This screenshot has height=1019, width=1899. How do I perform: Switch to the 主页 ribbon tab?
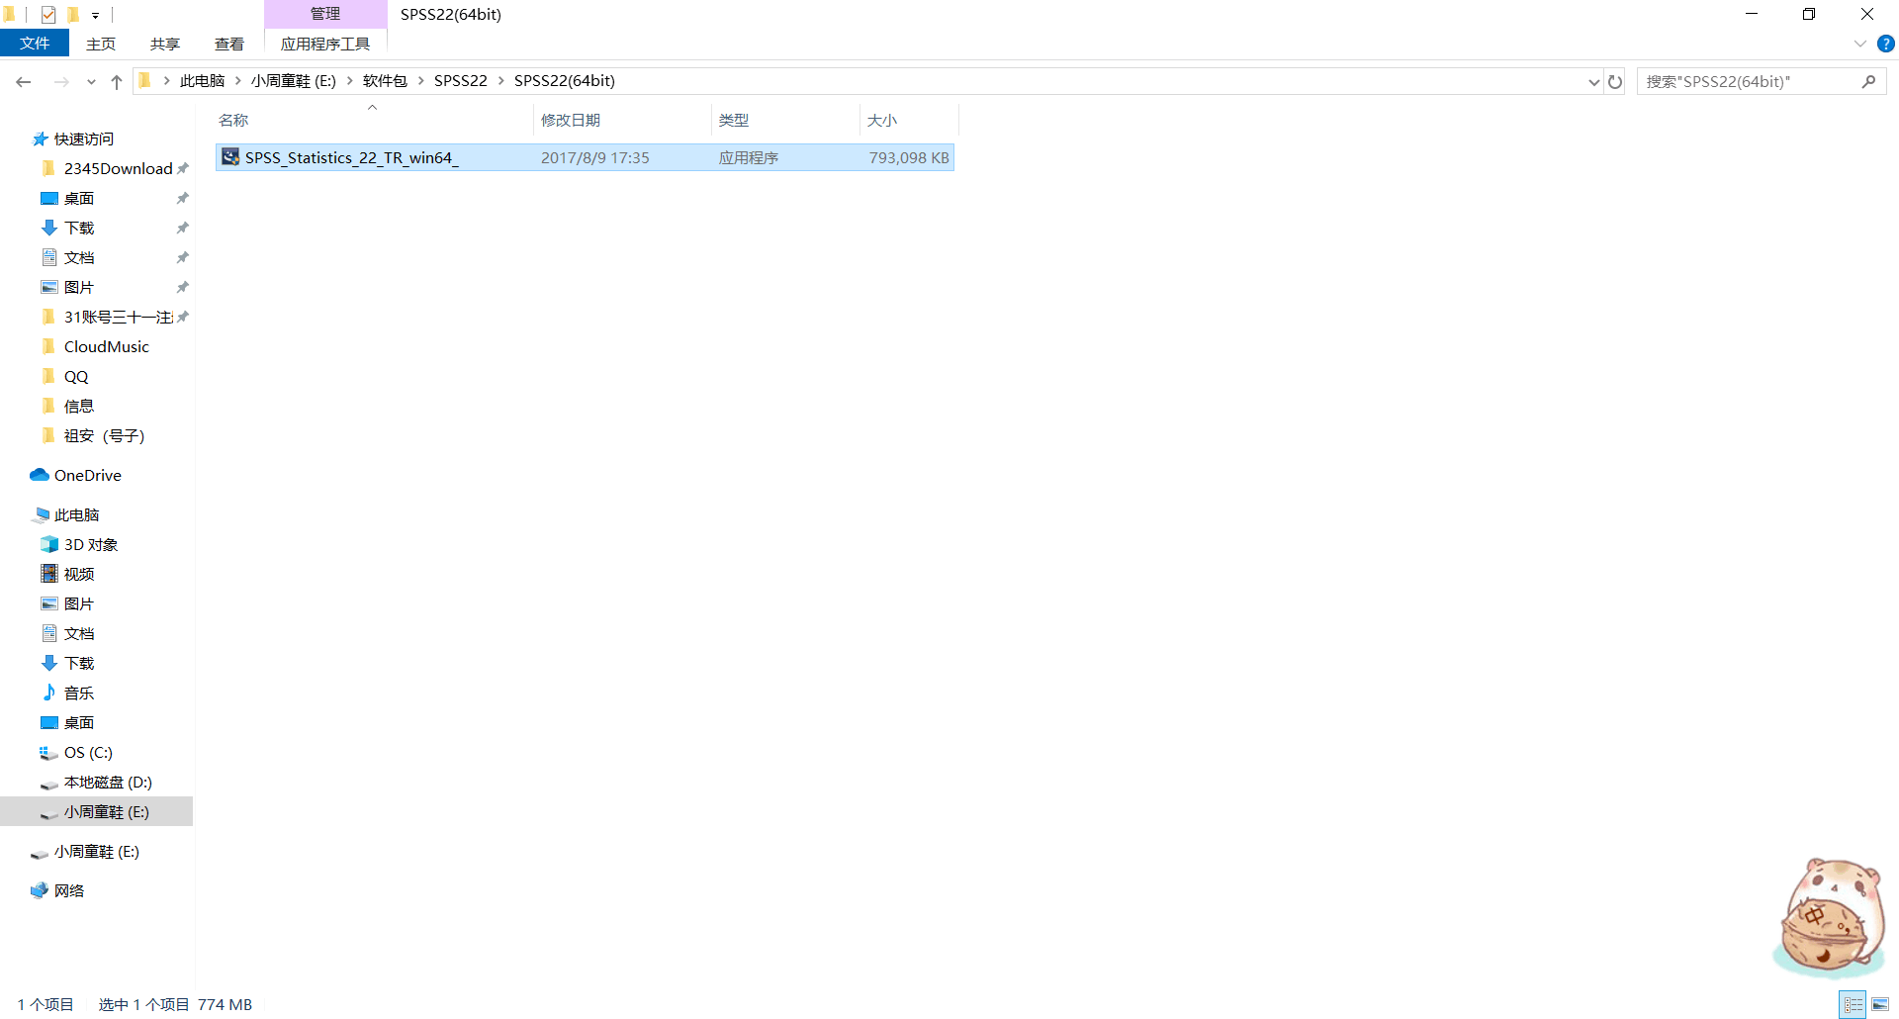pyautogui.click(x=101, y=44)
